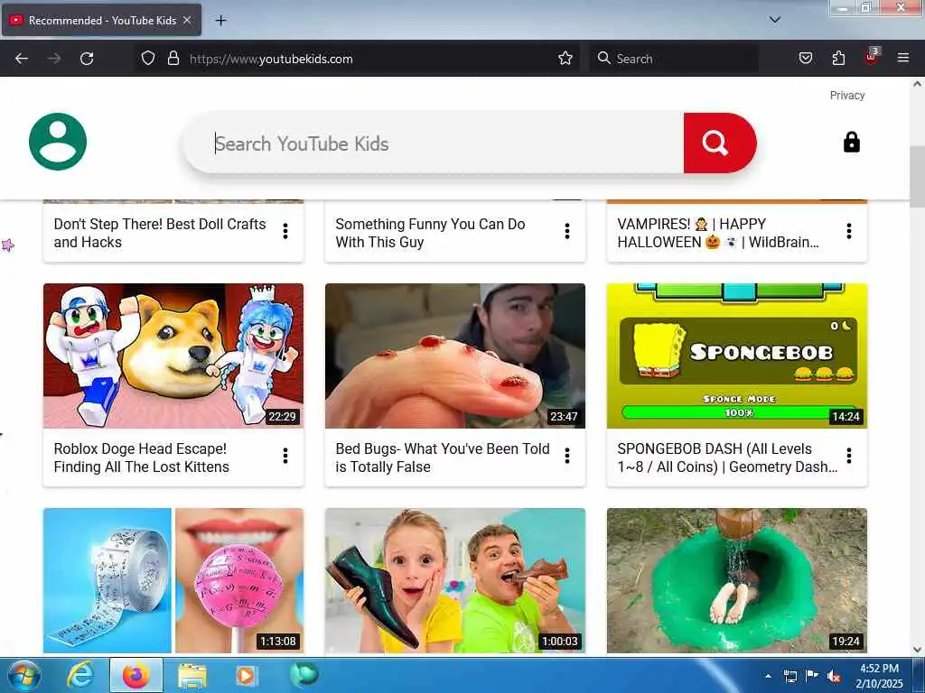Open Firefox hamburger application menu

click(903, 58)
